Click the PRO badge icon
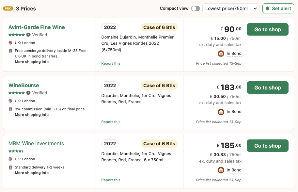 click(x=8, y=8)
